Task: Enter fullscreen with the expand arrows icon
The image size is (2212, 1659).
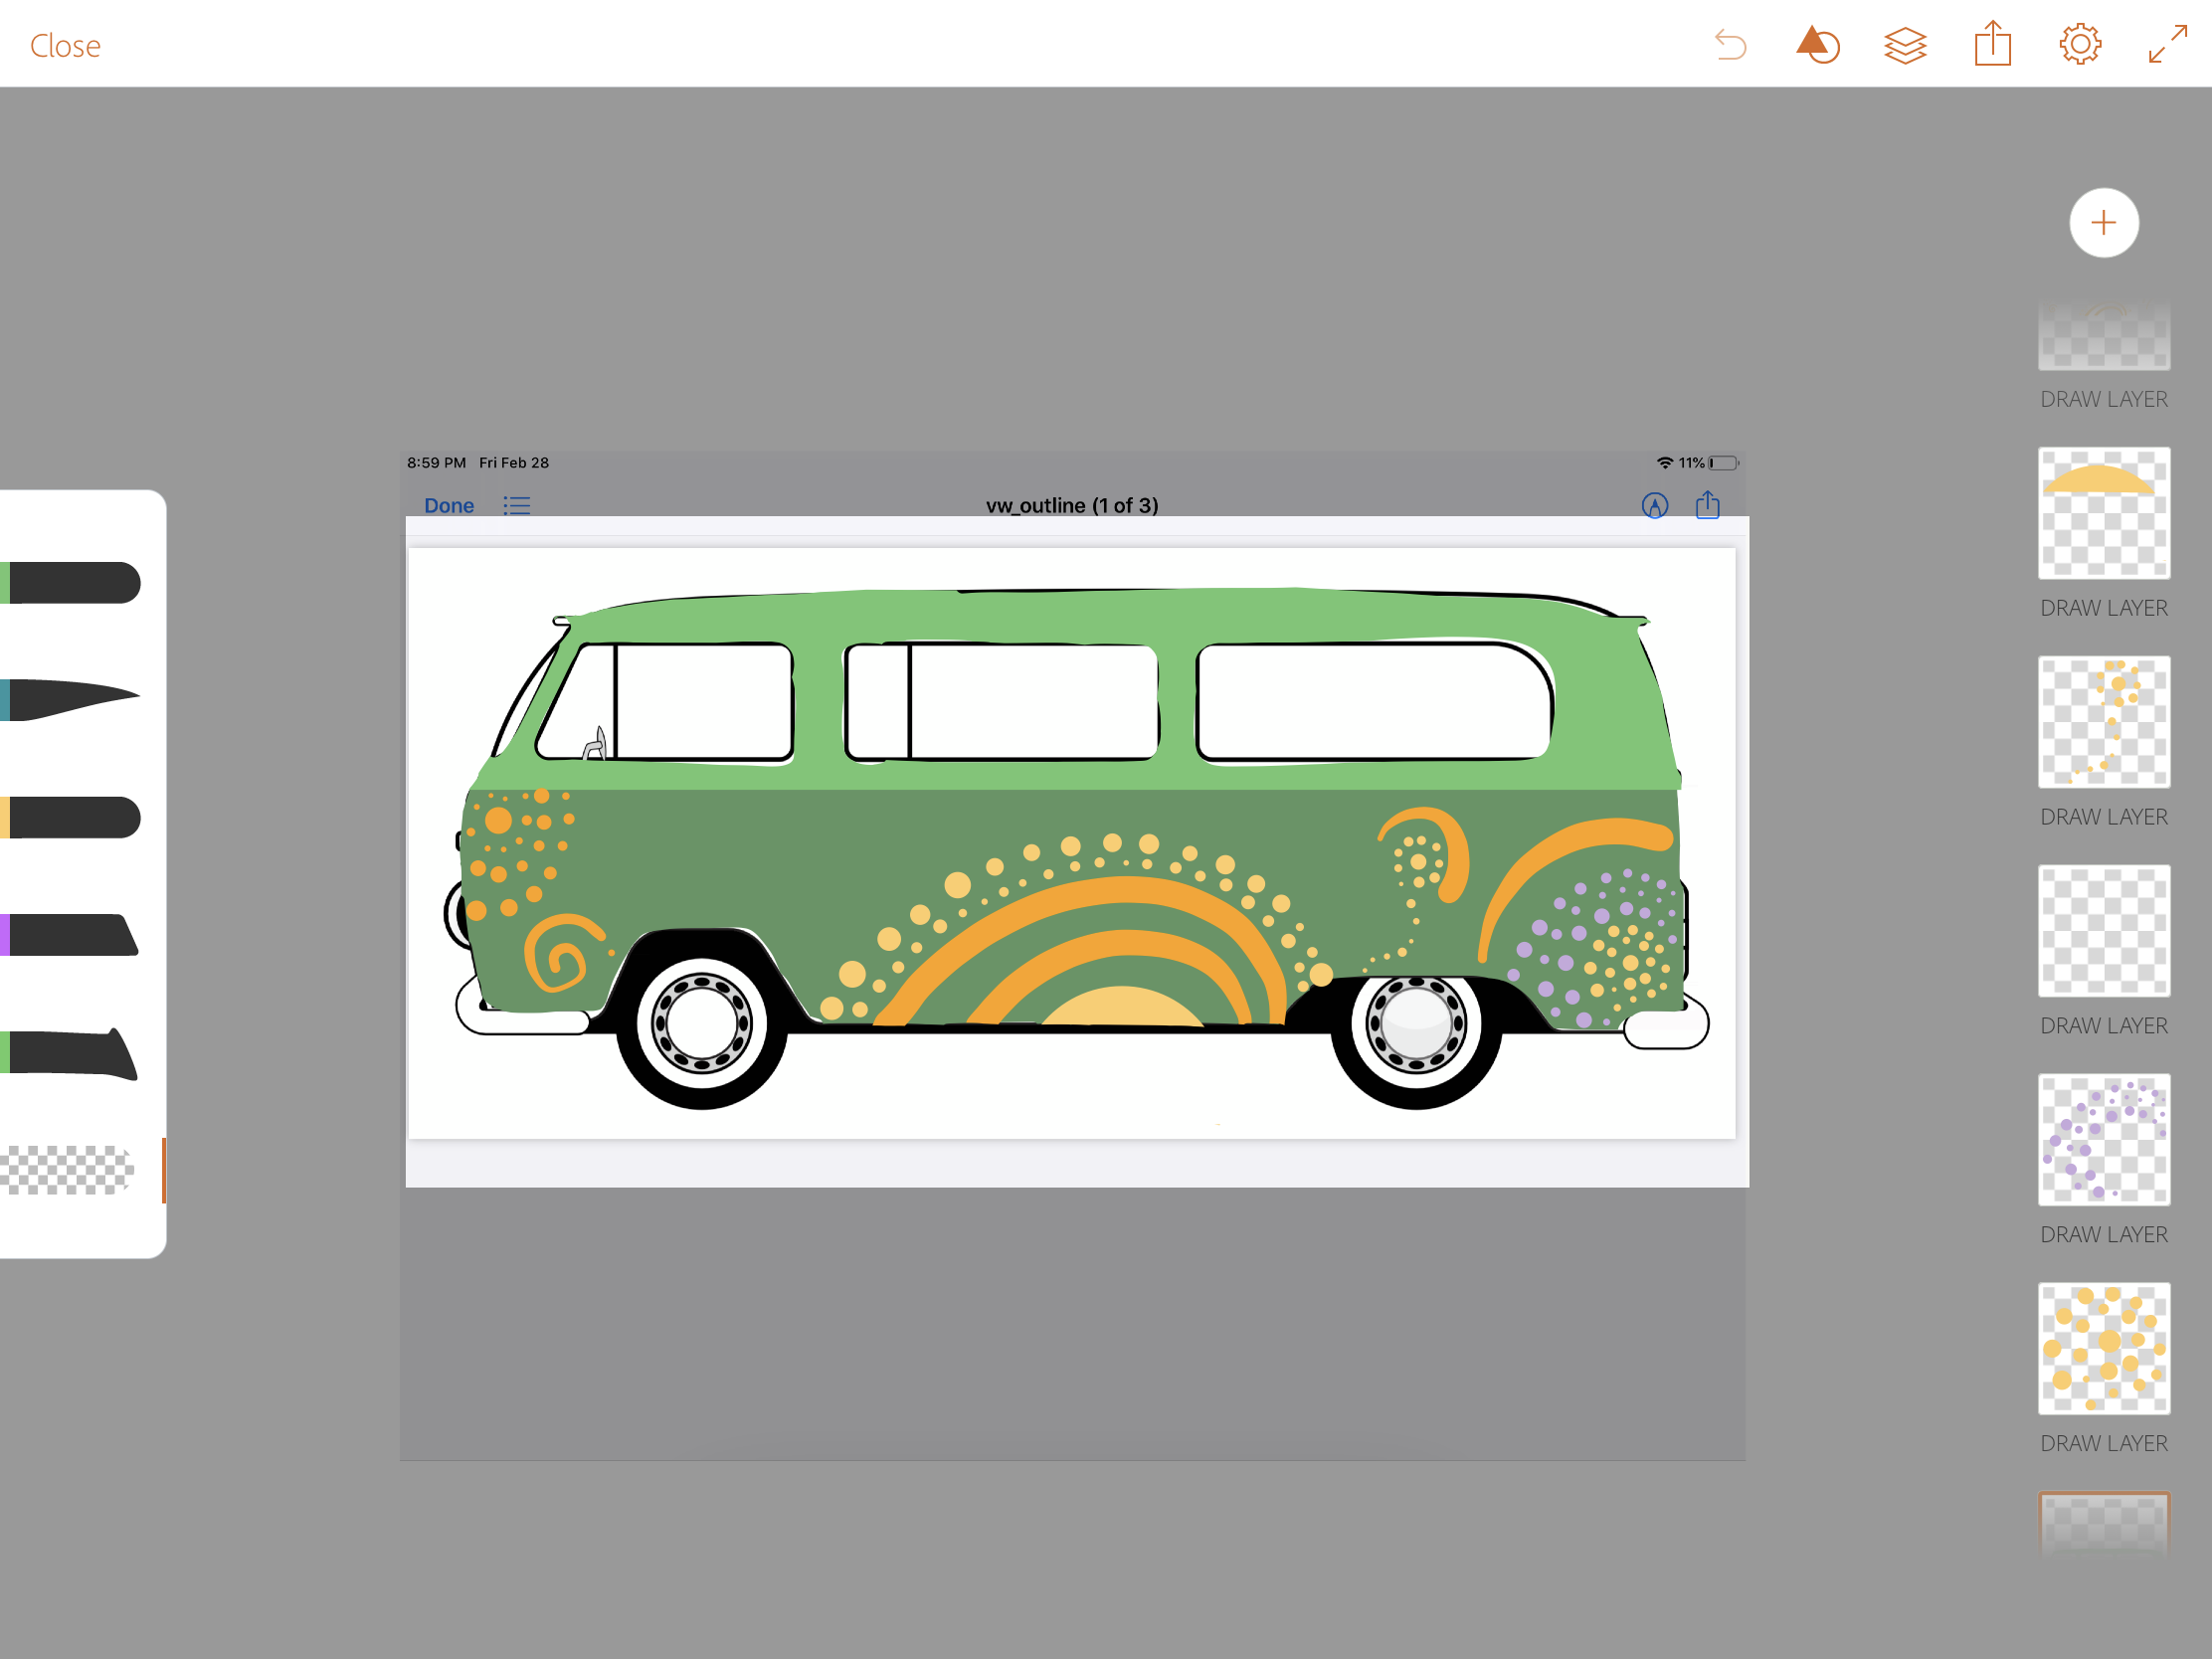Action: coord(2167,45)
